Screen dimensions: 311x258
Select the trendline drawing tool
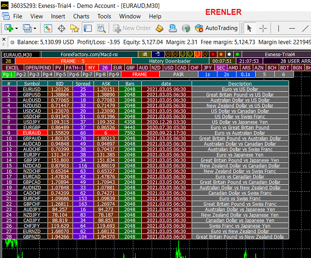pyautogui.click(x=306, y=28)
